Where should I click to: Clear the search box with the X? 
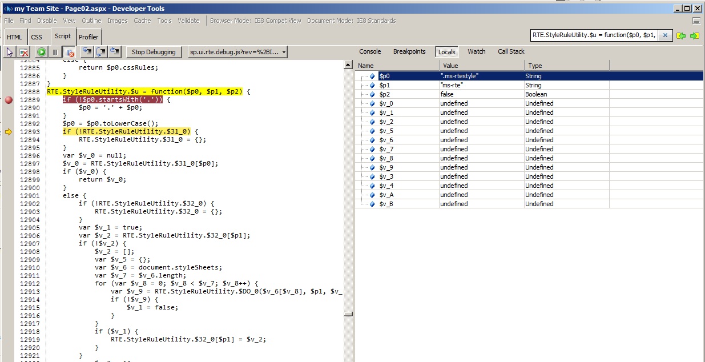point(664,35)
